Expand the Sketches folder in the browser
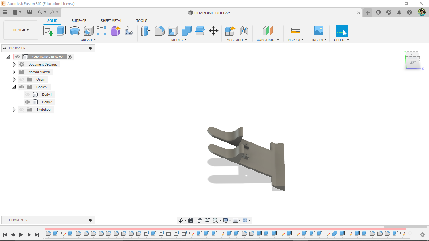 14,109
